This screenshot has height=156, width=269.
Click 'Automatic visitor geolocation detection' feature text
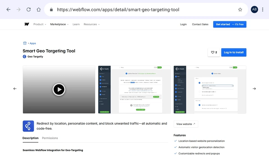(201, 147)
